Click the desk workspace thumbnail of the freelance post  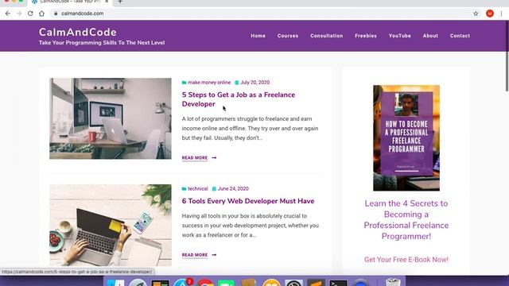pyautogui.click(x=111, y=118)
